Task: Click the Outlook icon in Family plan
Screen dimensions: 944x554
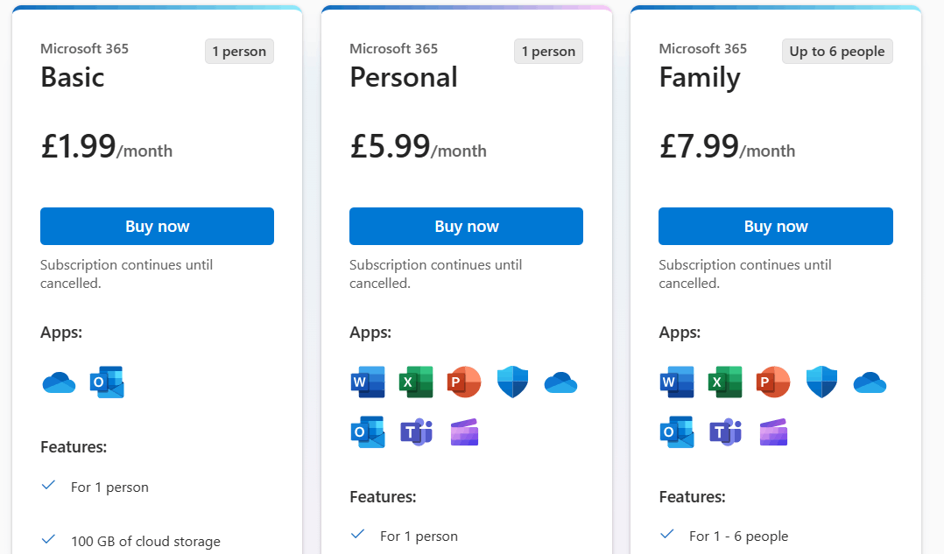Action: pos(677,432)
